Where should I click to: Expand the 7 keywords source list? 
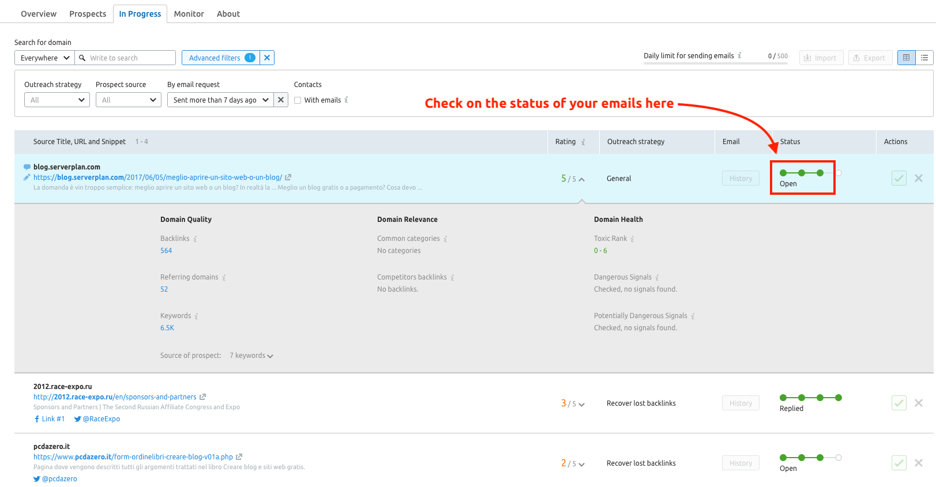[x=251, y=356]
